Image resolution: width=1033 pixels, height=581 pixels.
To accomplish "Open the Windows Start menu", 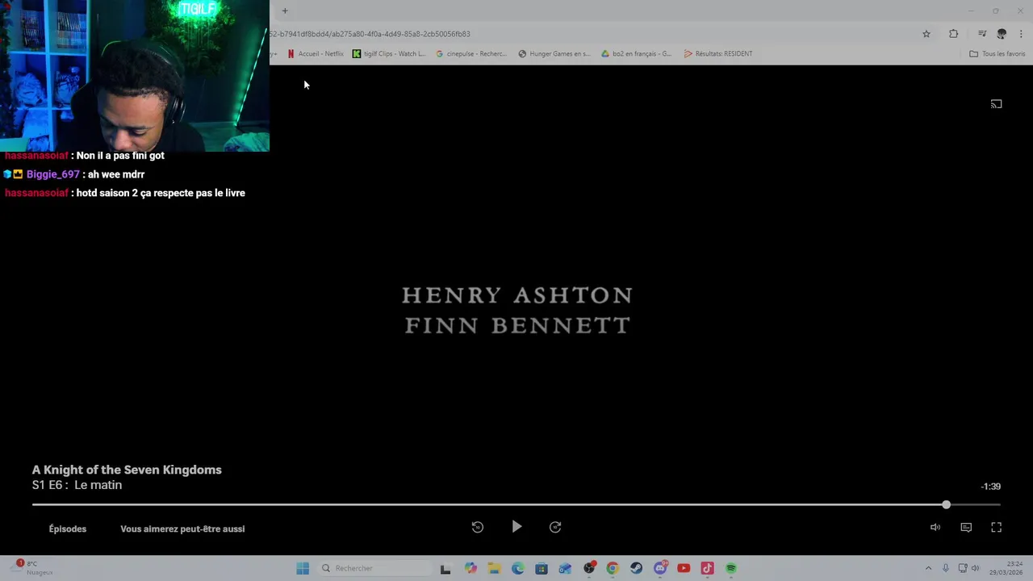I will coord(303,568).
